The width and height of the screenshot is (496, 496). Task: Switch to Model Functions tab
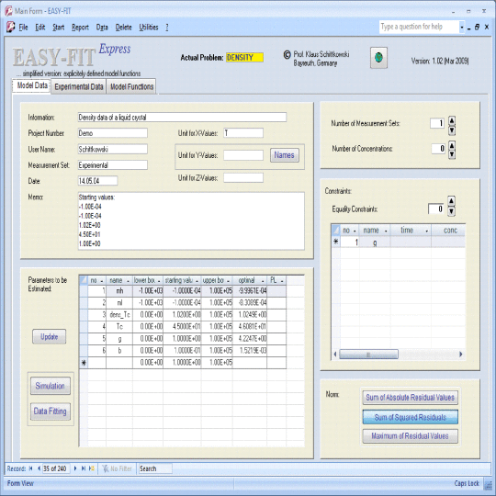(x=131, y=86)
